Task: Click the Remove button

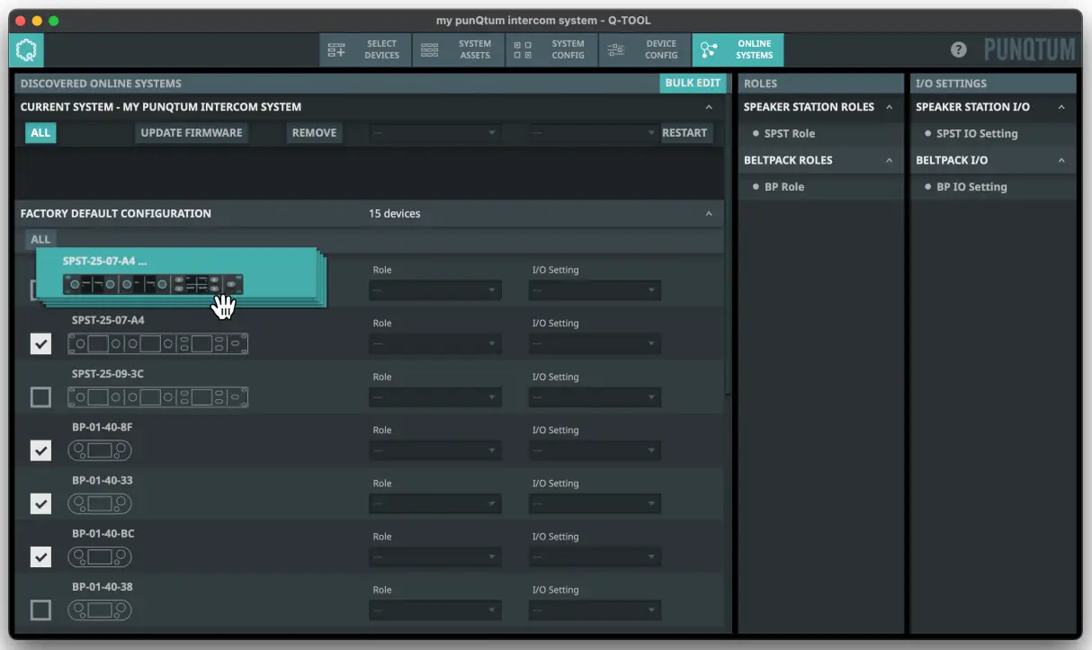Action: click(314, 133)
